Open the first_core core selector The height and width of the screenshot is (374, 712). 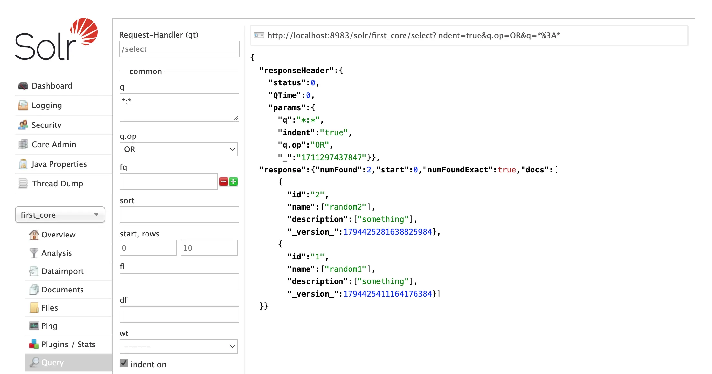pos(60,215)
